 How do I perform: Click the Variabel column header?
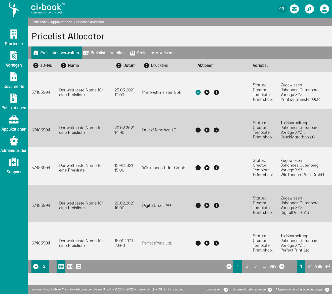coord(260,65)
